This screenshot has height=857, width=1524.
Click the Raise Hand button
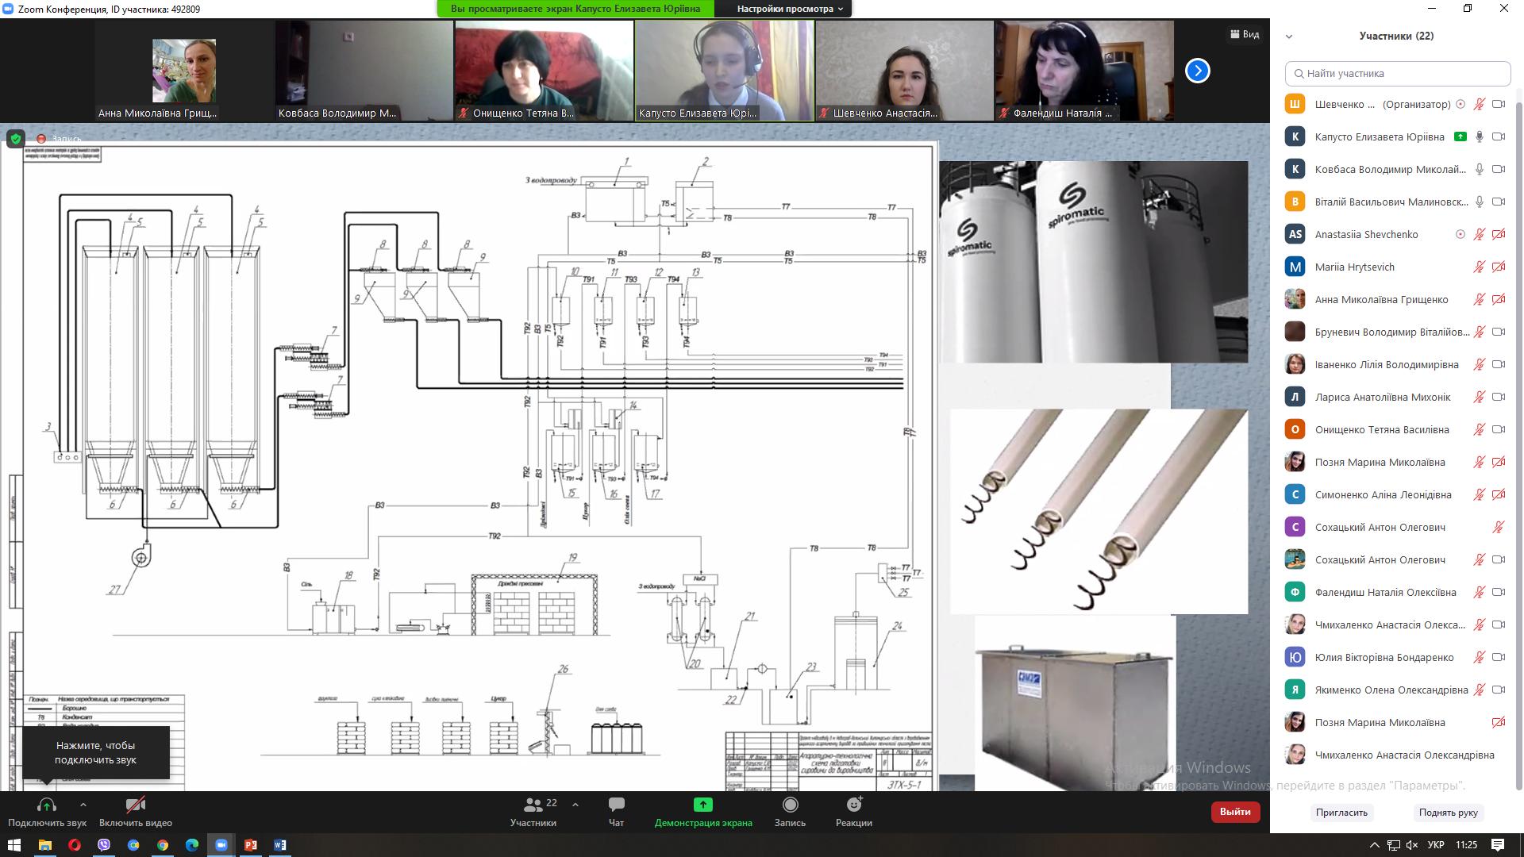point(1448,813)
